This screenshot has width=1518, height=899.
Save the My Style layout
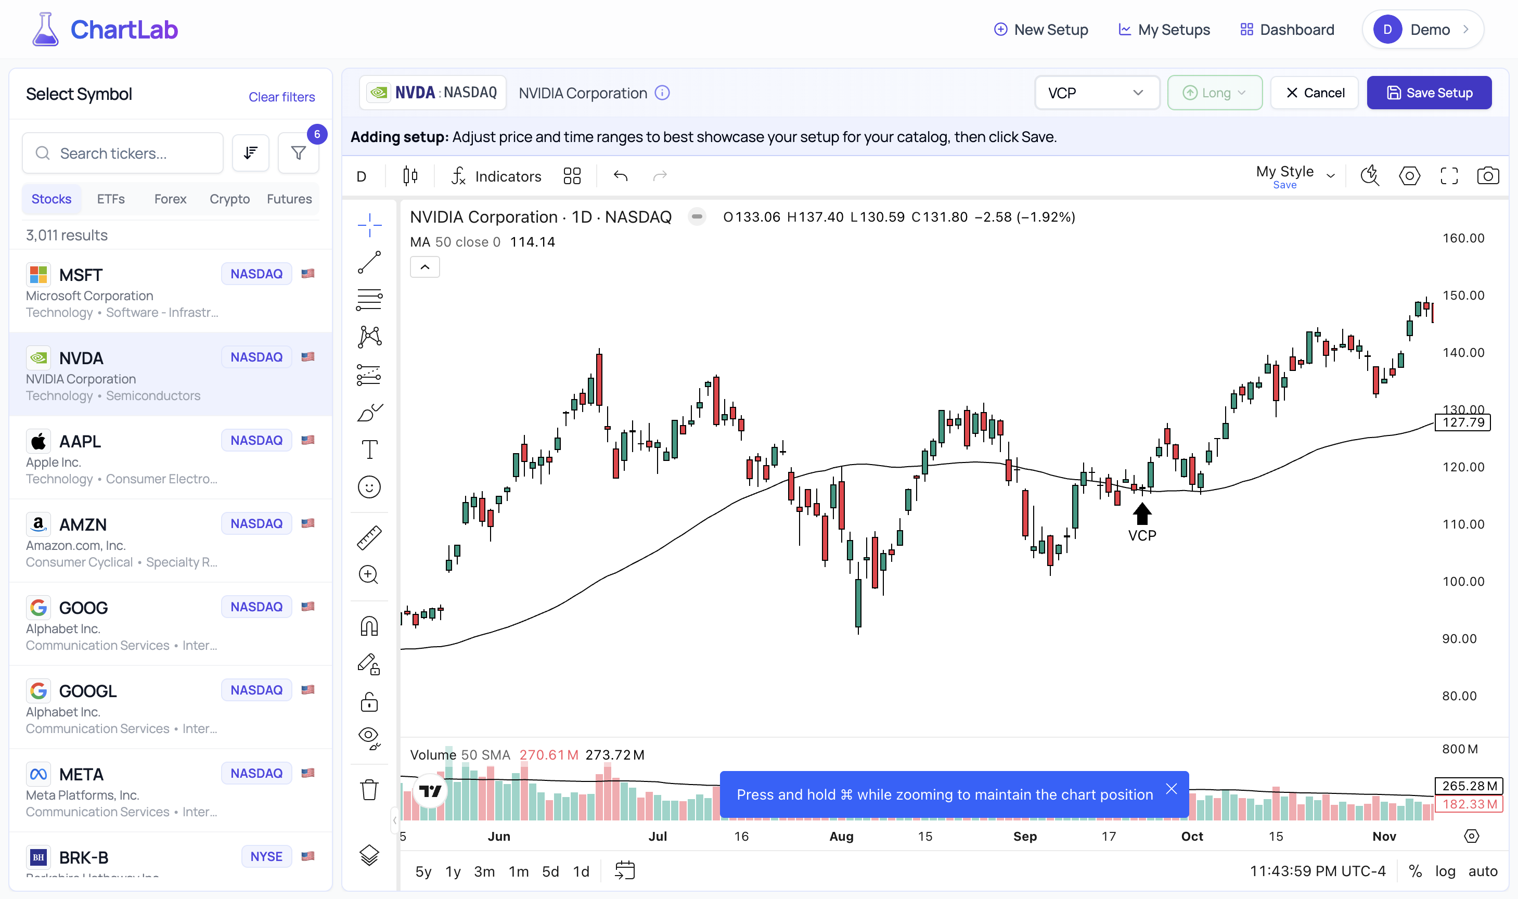[1284, 185]
